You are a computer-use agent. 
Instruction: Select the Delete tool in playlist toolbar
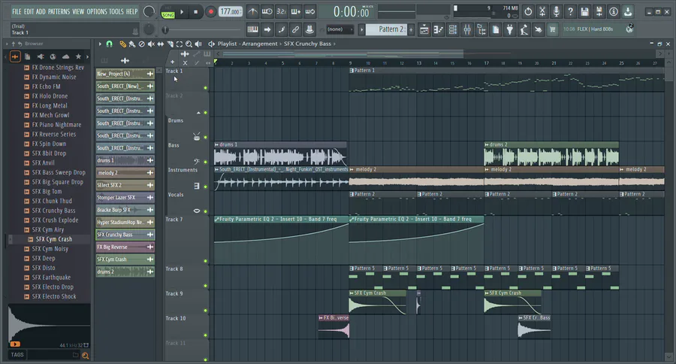(141, 44)
